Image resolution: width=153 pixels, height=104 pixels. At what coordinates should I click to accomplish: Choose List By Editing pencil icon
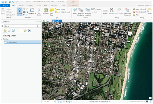(x=17, y=31)
